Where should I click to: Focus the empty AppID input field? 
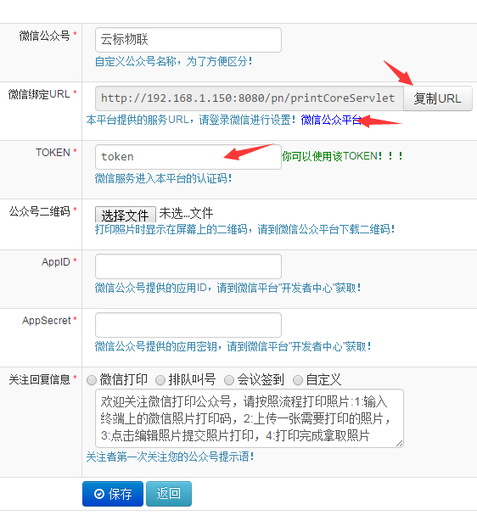[188, 266]
